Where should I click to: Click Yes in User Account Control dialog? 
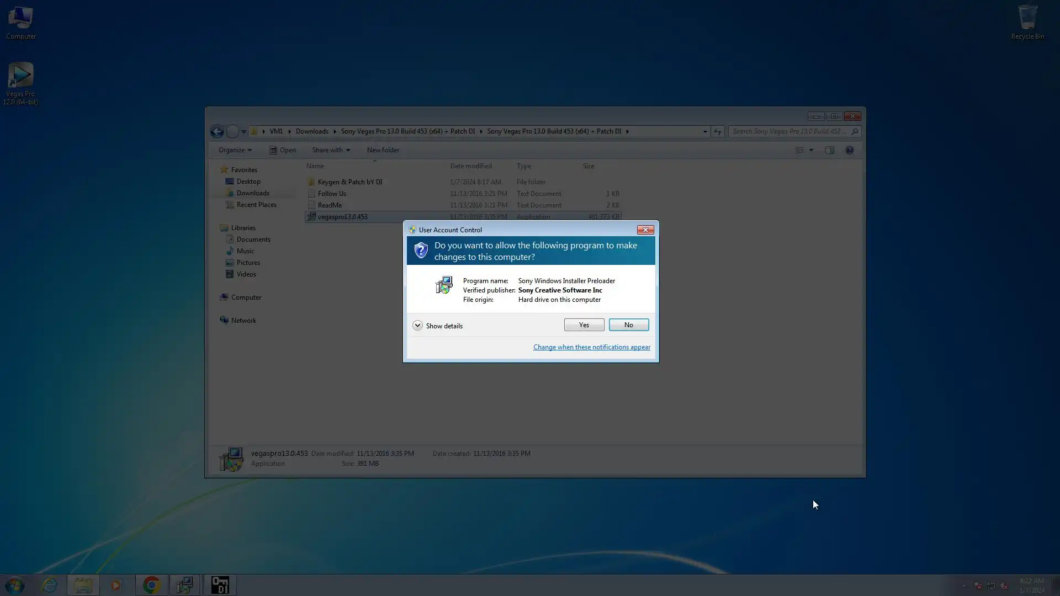coord(584,325)
